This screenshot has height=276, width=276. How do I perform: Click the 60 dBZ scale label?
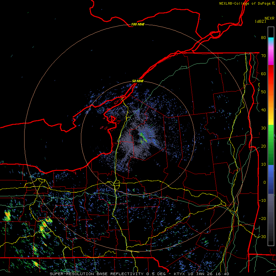(x=263, y=74)
